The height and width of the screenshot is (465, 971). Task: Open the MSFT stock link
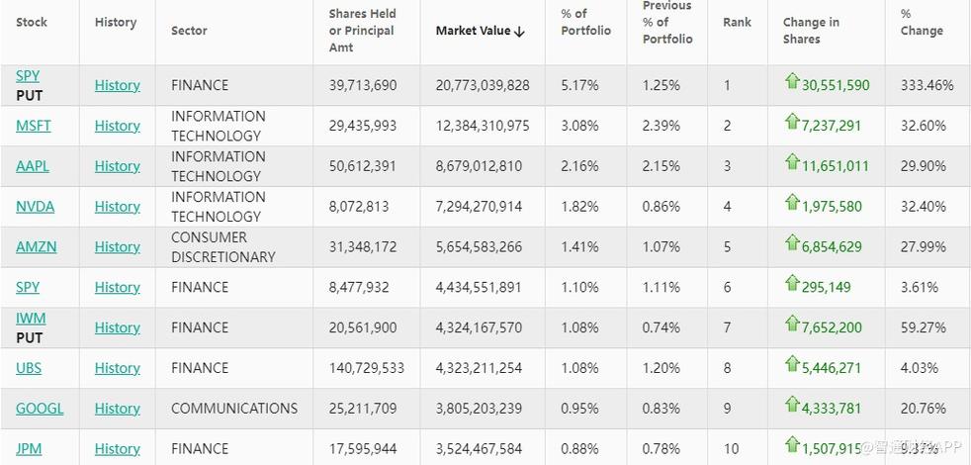[x=34, y=126]
